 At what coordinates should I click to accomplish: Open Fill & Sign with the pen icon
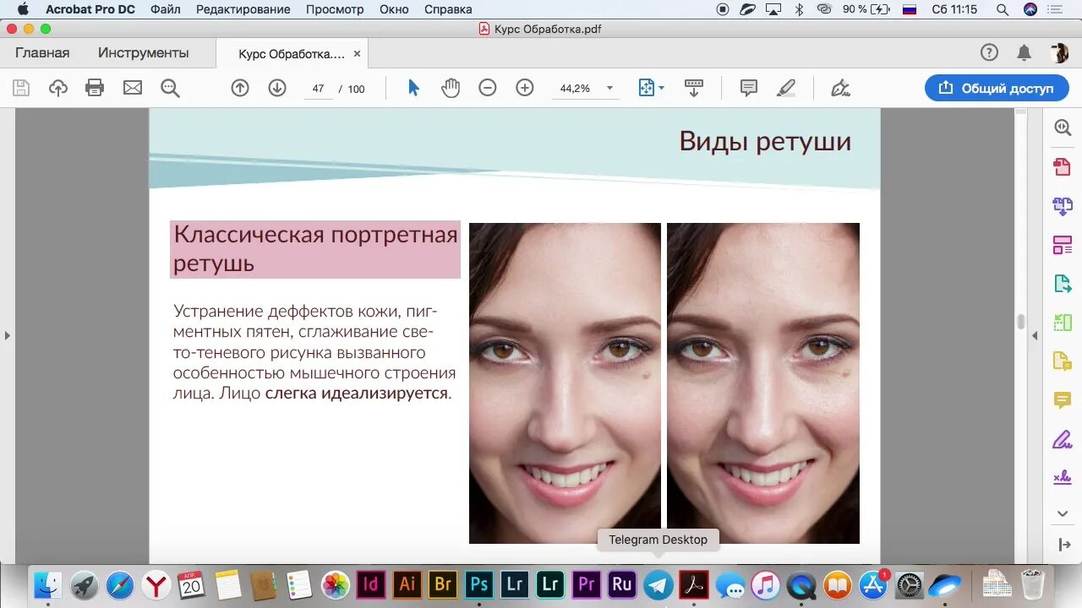(x=839, y=87)
